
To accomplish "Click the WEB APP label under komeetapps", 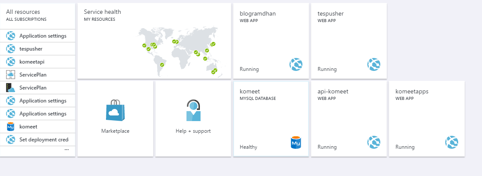I will [x=404, y=99].
